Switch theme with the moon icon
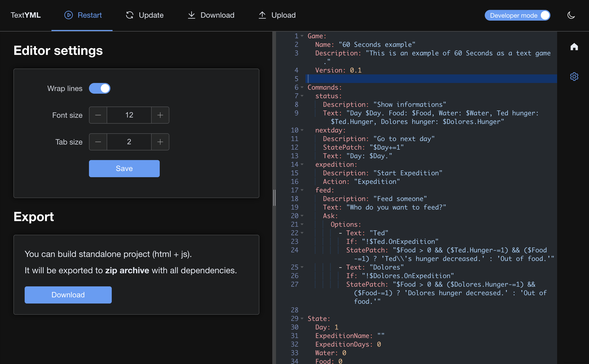 tap(571, 15)
